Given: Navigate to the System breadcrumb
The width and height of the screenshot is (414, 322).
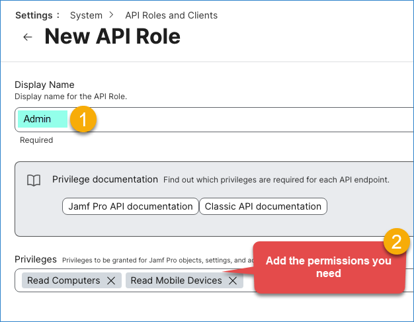Looking at the screenshot, I should pyautogui.click(x=86, y=15).
